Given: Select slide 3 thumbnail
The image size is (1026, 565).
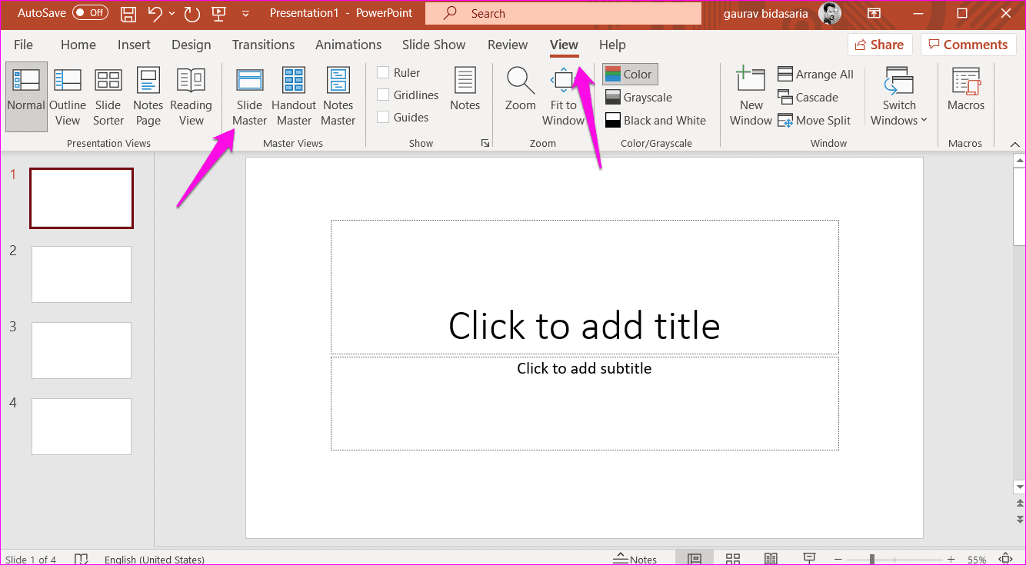Looking at the screenshot, I should (81, 351).
